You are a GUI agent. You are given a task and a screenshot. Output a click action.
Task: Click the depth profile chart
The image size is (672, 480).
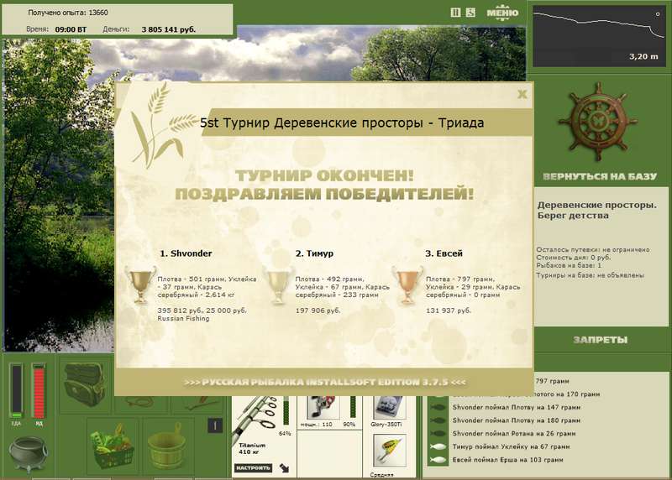click(x=599, y=36)
